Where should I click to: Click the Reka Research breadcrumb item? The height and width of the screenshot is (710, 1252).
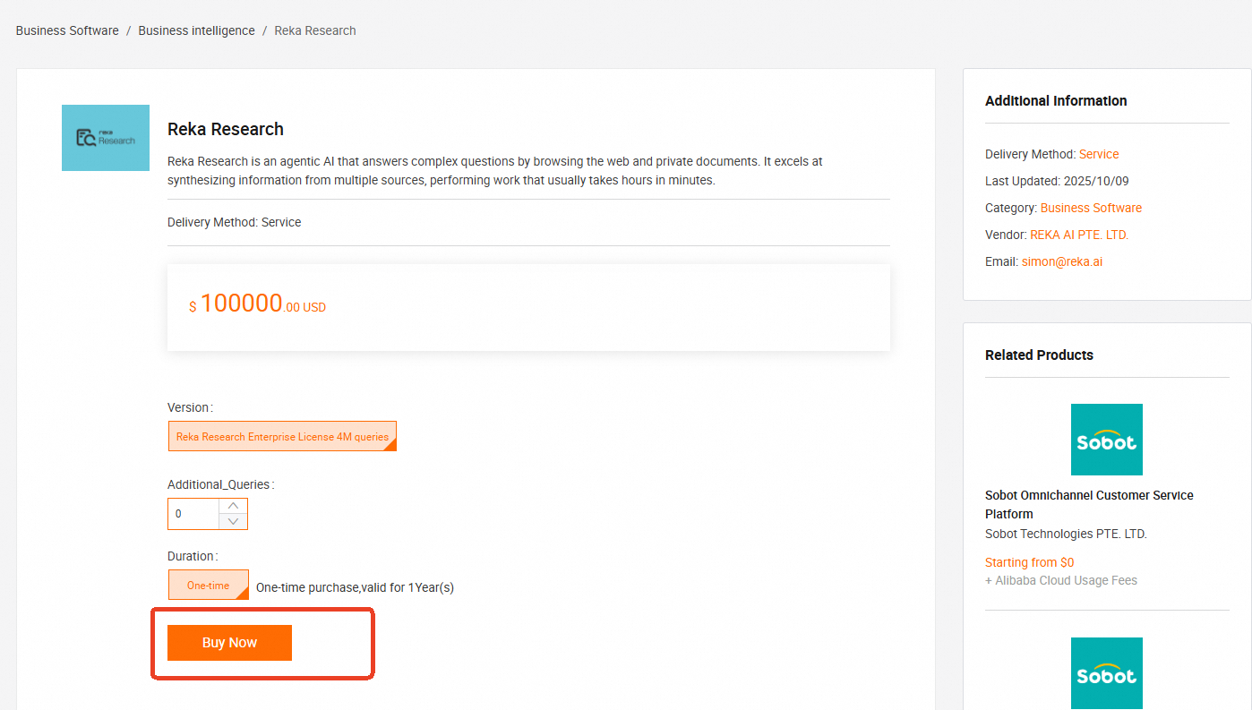coord(315,30)
